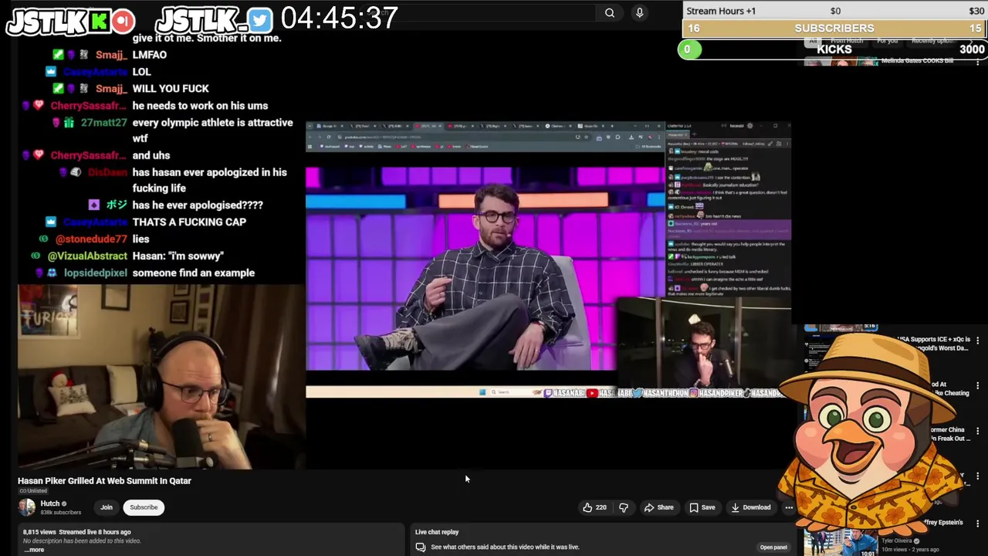
Task: Select the From Hutch filter chip
Action: point(846,40)
